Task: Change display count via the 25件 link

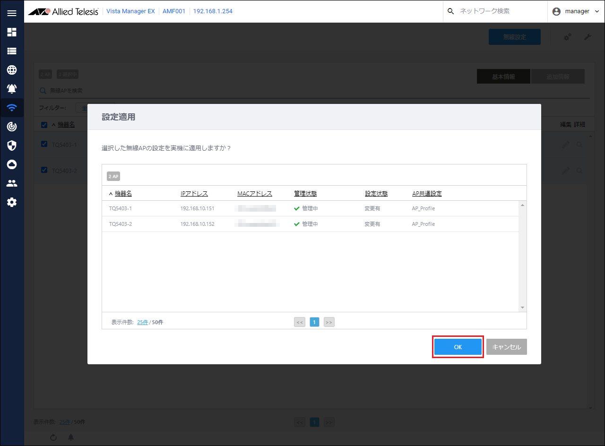Action: pyautogui.click(x=142, y=322)
